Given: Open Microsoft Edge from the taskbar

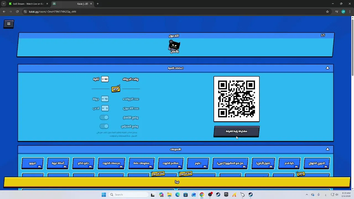Looking at the screenshot, I should click(x=177, y=195).
